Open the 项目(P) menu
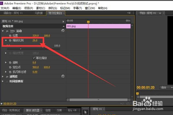The height and width of the screenshot is (115, 173). [x=29, y=8]
